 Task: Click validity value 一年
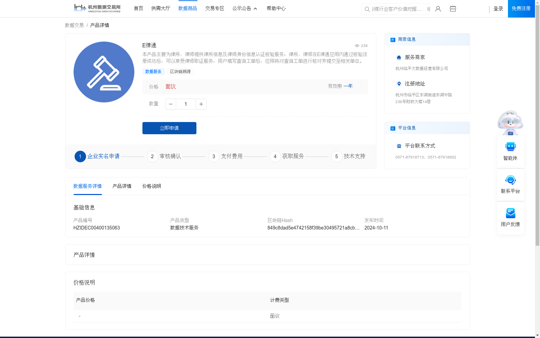click(x=348, y=86)
